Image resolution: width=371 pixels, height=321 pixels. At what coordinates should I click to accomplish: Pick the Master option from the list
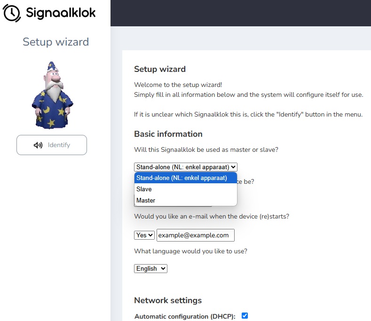click(185, 200)
